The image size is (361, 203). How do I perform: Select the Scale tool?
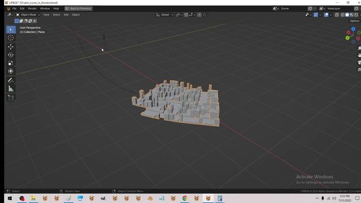pyautogui.click(x=11, y=63)
